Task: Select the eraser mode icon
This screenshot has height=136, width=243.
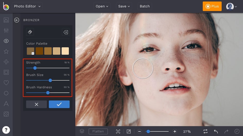Action: (x=66, y=32)
